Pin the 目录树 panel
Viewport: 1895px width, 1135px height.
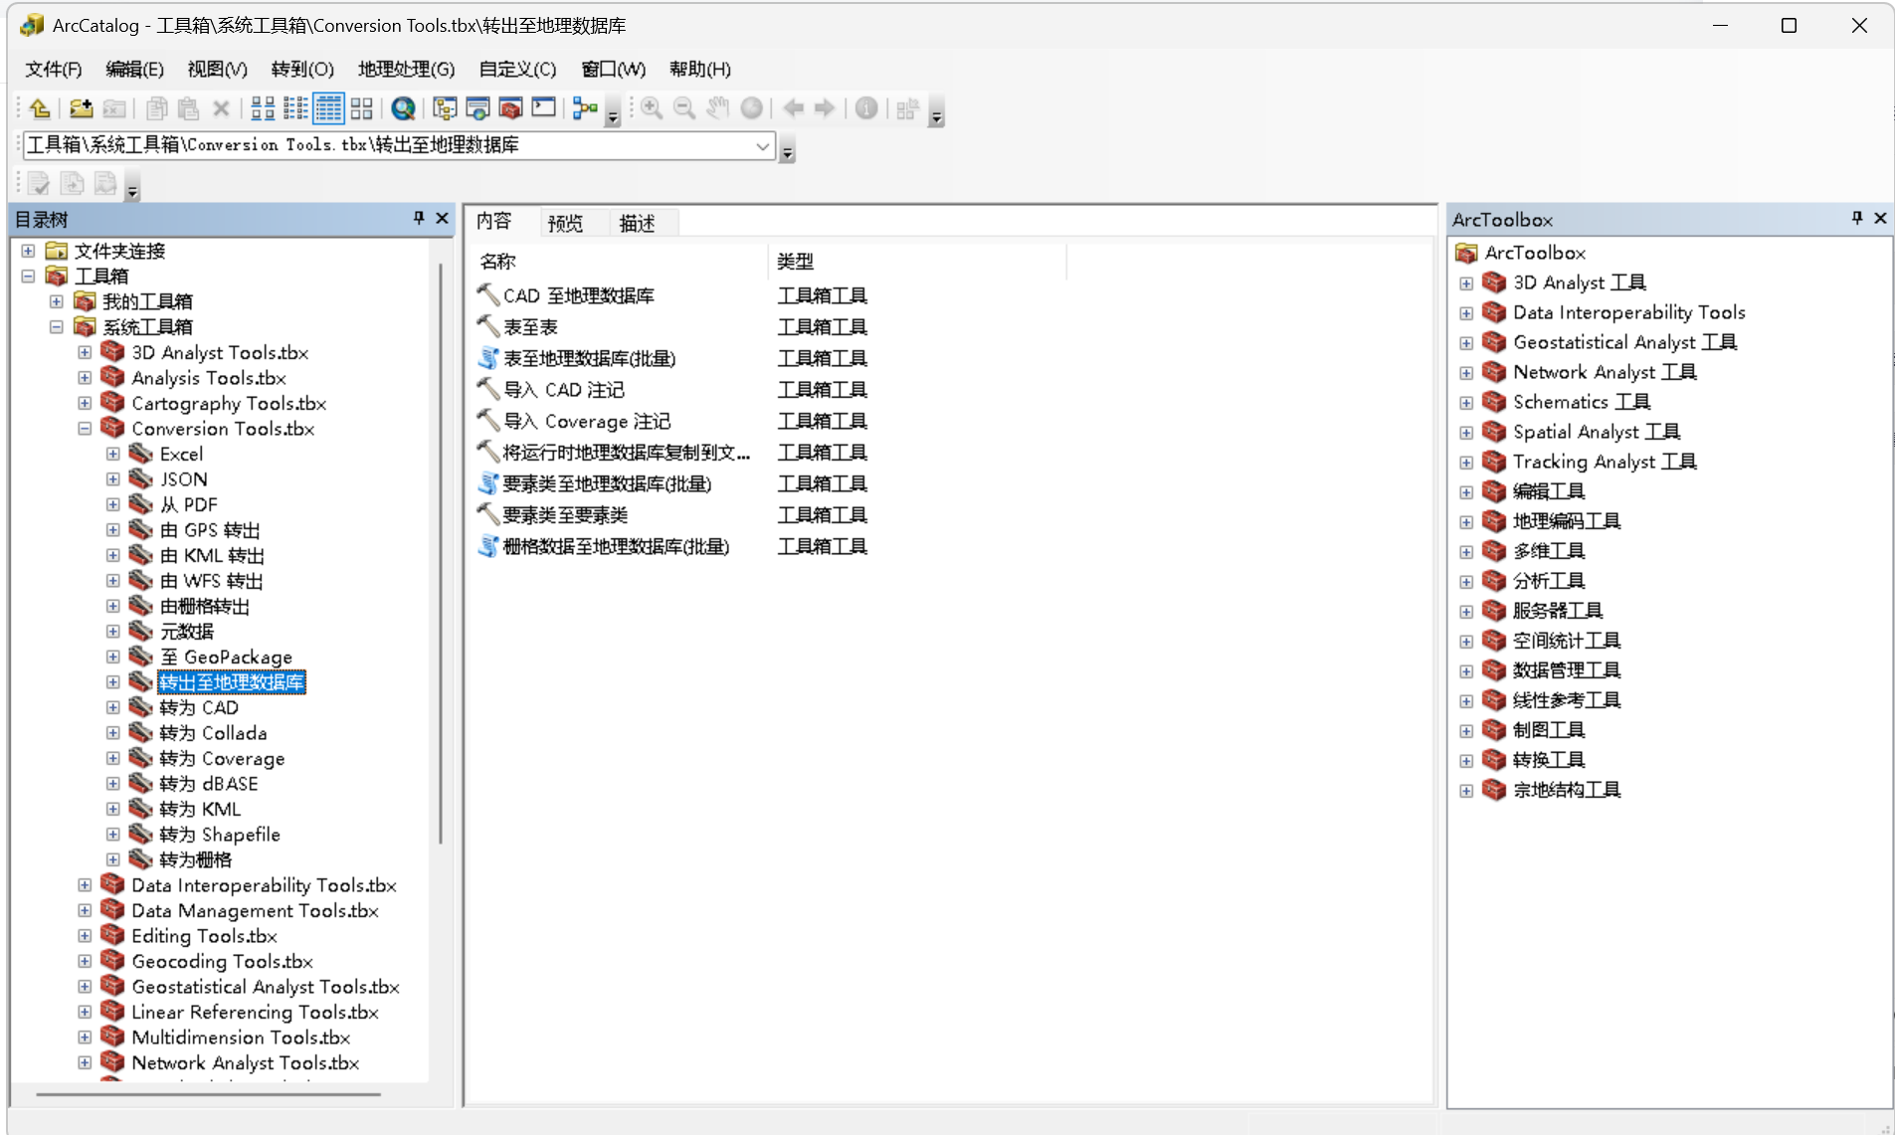click(x=419, y=218)
